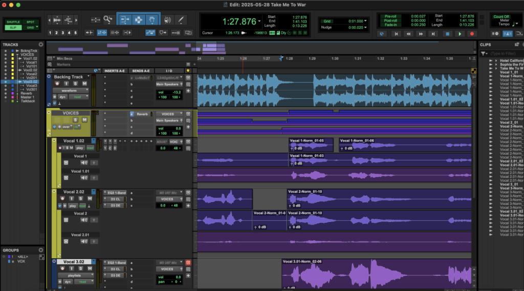Viewport: 524px width, 291px height.
Task: Select Reverb in the Tracks list
Action: click(26, 93)
